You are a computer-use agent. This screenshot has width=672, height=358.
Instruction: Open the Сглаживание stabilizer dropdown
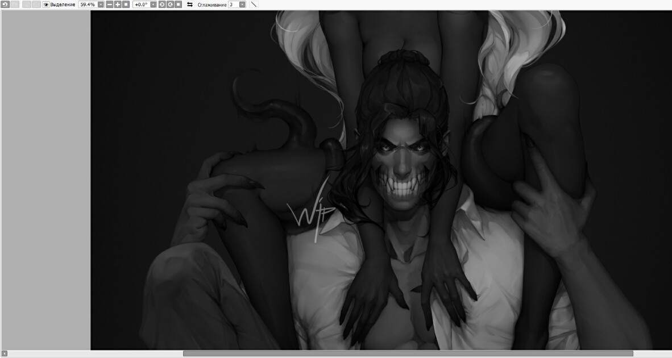click(242, 5)
